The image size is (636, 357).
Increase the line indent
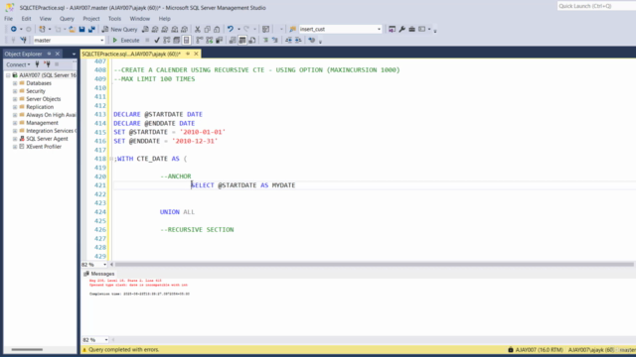coord(298,40)
